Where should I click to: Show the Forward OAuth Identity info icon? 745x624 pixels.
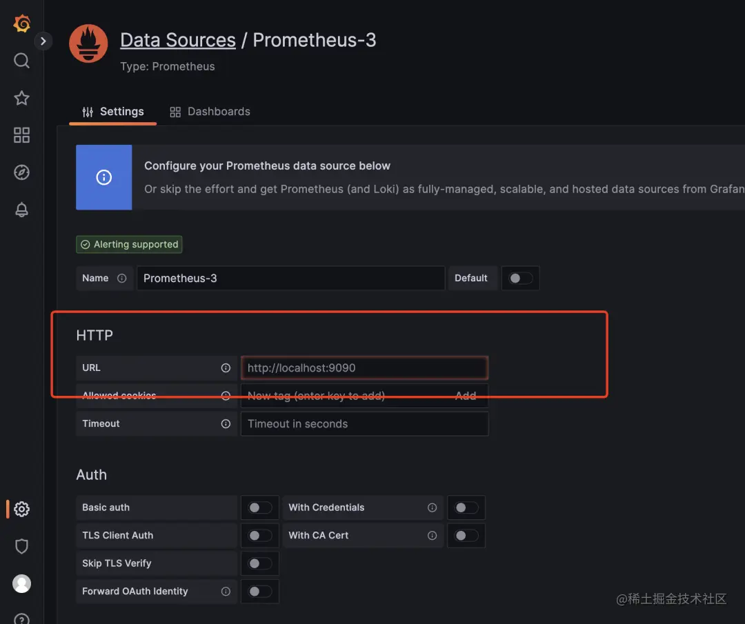(x=226, y=591)
